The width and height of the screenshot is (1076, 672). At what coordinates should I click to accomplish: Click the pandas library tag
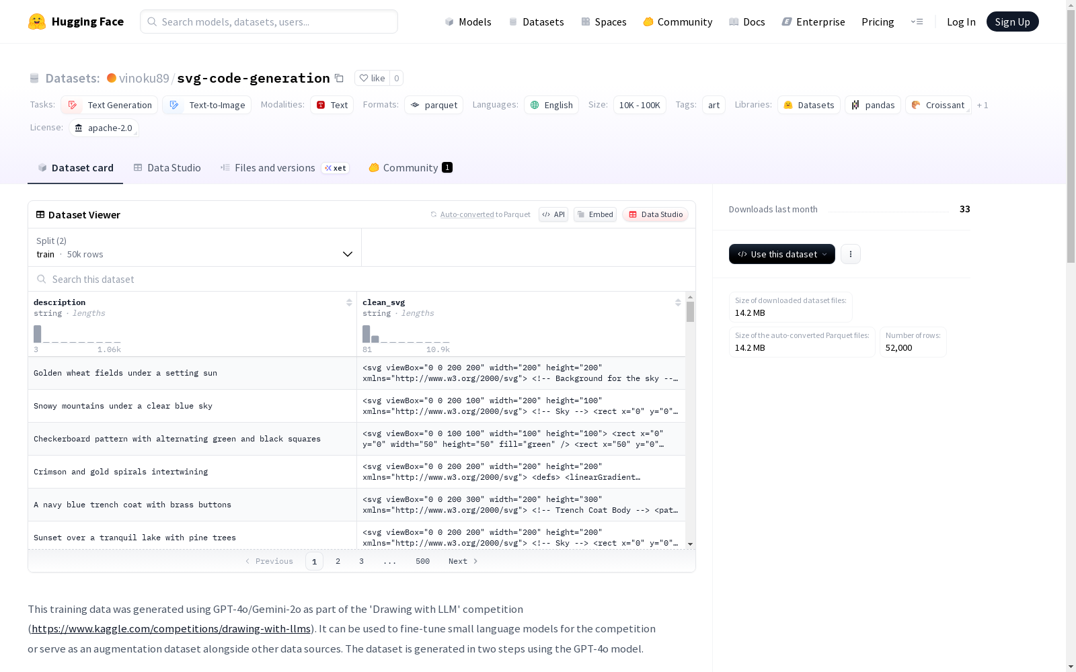click(873, 105)
